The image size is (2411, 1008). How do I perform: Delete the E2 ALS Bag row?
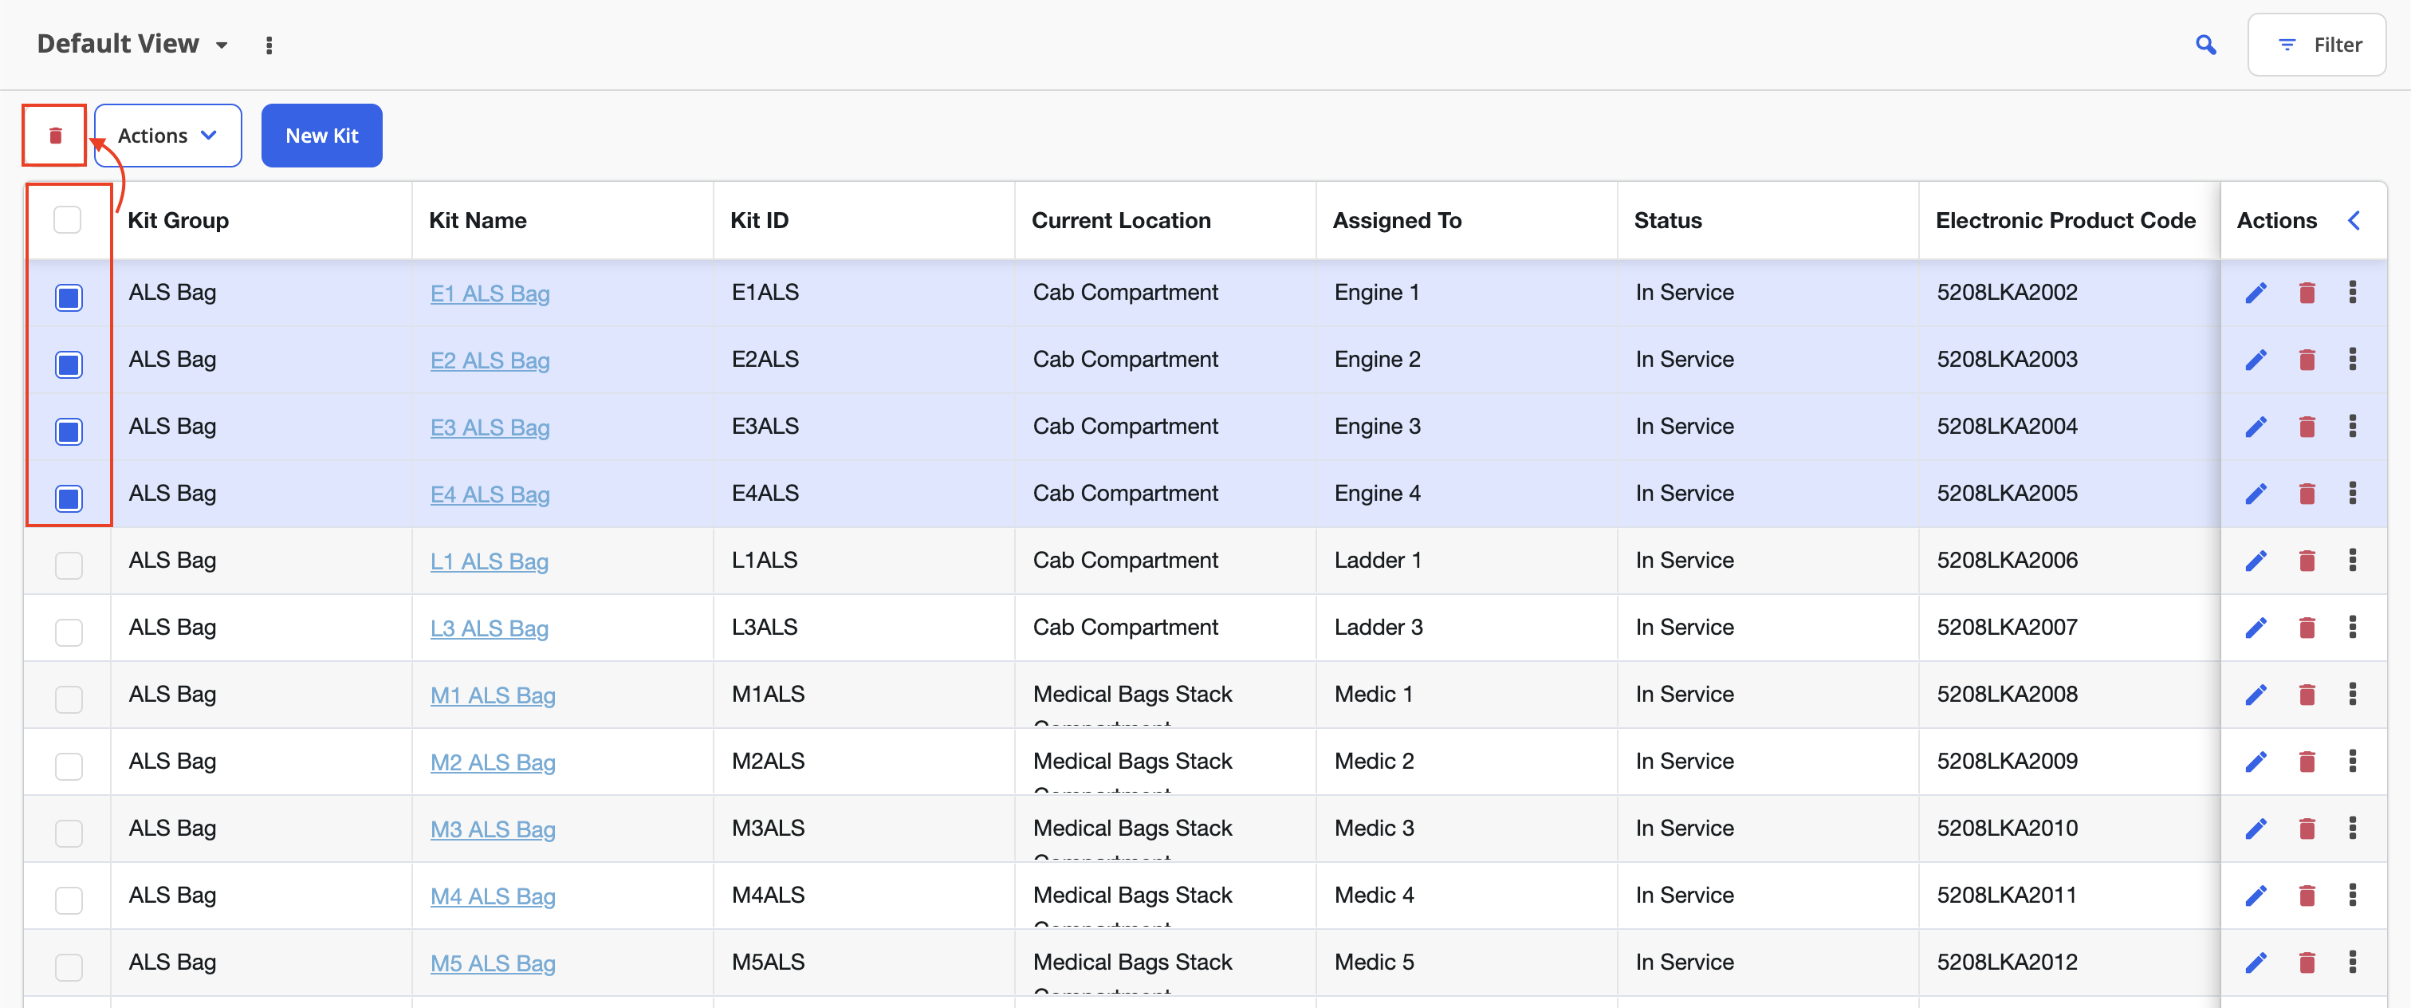click(2307, 360)
